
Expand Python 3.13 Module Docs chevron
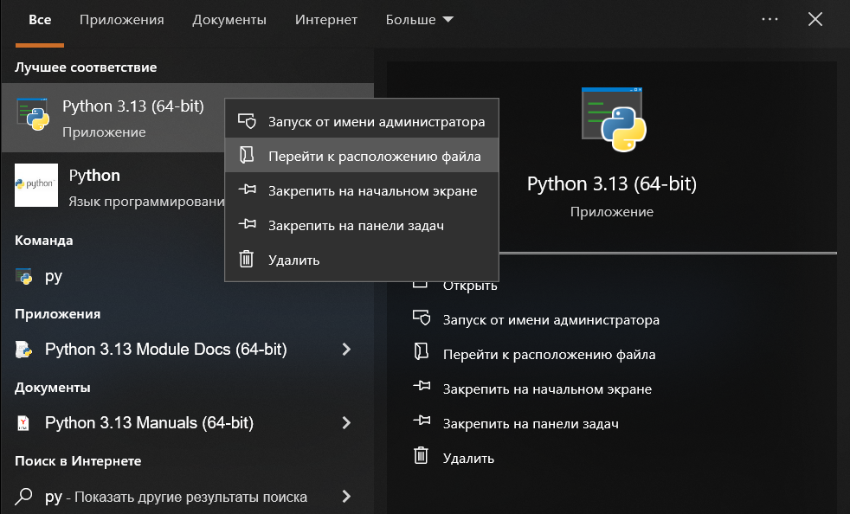coord(346,350)
